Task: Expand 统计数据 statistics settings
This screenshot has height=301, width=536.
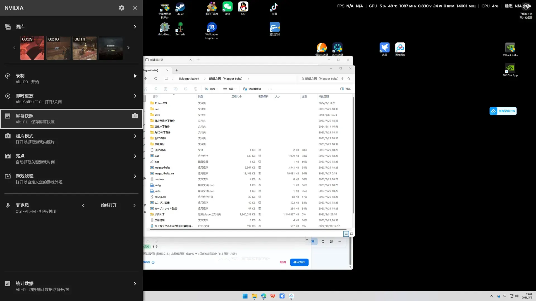Action: 135,284
